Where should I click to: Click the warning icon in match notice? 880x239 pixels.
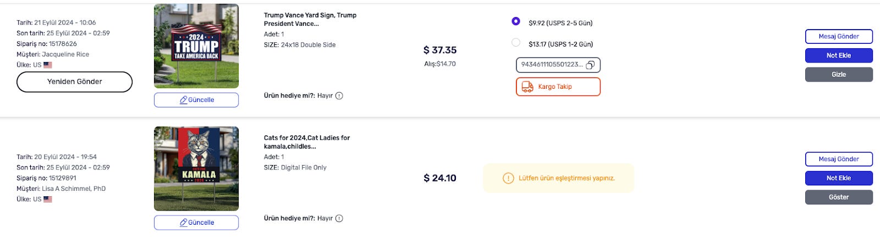point(508,178)
